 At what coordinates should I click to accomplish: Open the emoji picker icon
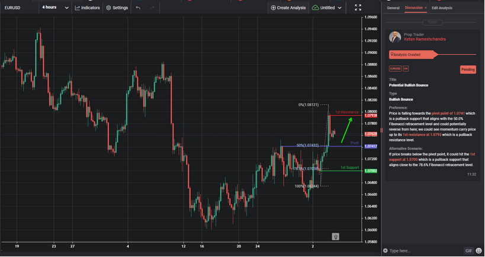(479, 250)
